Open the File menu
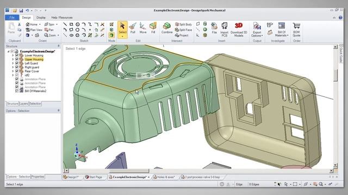 12,17
